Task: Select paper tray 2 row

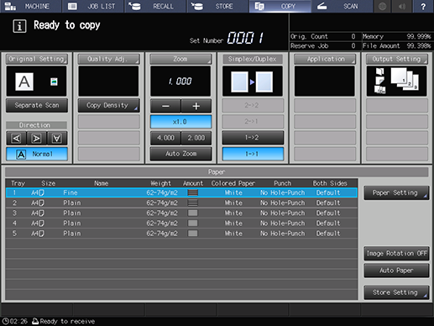Action: click(181, 202)
